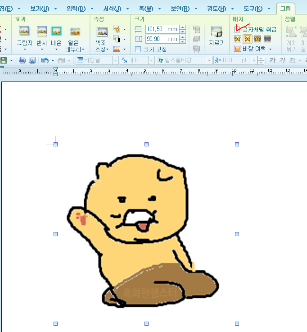The height and width of the screenshot is (332, 307).
Task: Click the middle same-height stacked icon
Action: [x=197, y=39]
